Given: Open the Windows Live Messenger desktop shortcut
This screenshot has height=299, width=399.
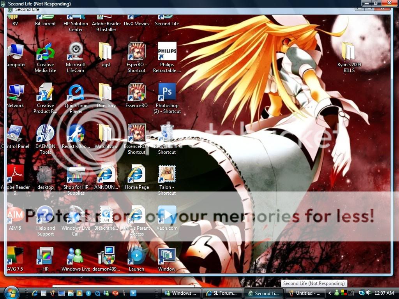Looking at the screenshot, I should click(76, 260).
